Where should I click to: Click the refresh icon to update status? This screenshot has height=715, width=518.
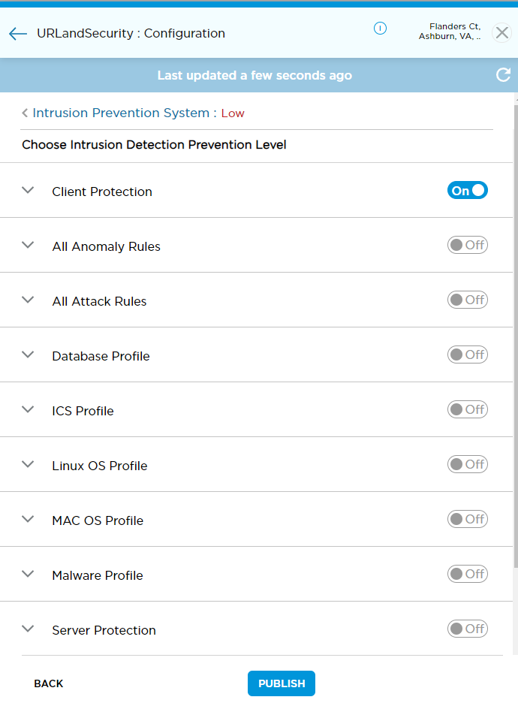coord(503,75)
